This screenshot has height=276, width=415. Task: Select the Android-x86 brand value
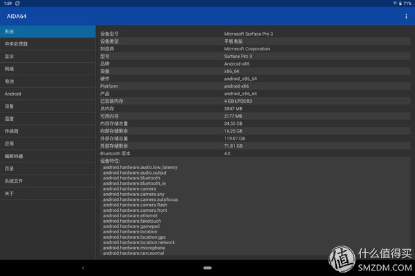237,63
